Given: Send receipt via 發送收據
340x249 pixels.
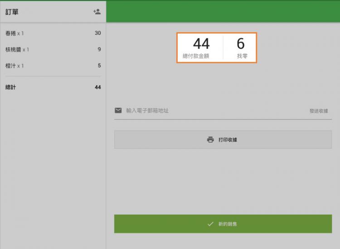Looking at the screenshot, I should point(319,111).
